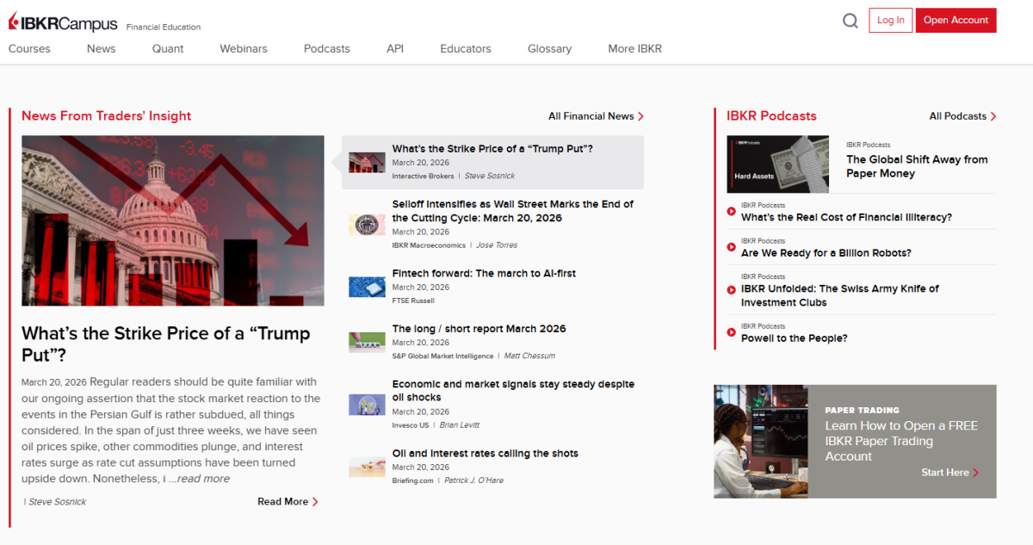Click the Open Account button

click(956, 21)
